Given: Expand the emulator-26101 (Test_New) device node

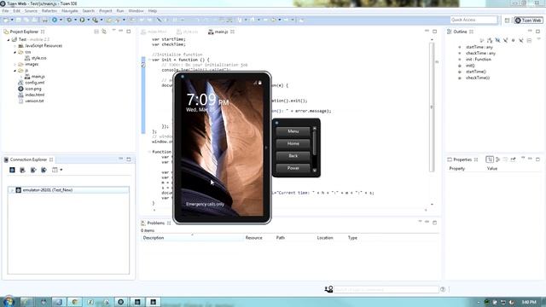Looking at the screenshot, I should (12, 190).
